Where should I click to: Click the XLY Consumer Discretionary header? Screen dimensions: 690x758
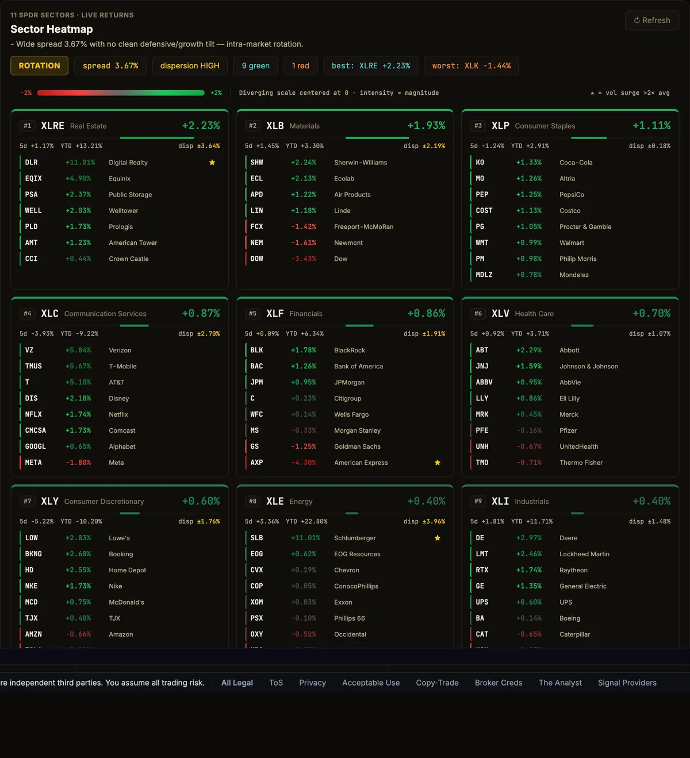[x=120, y=502]
